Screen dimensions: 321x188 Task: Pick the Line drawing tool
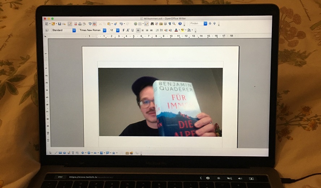[x=56, y=153]
